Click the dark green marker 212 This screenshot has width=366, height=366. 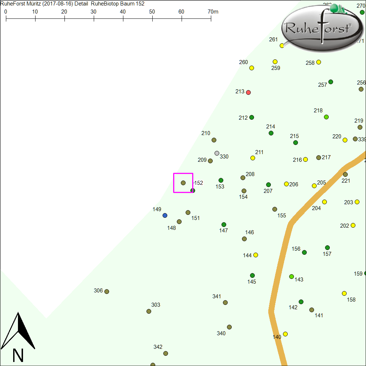[x=251, y=117]
